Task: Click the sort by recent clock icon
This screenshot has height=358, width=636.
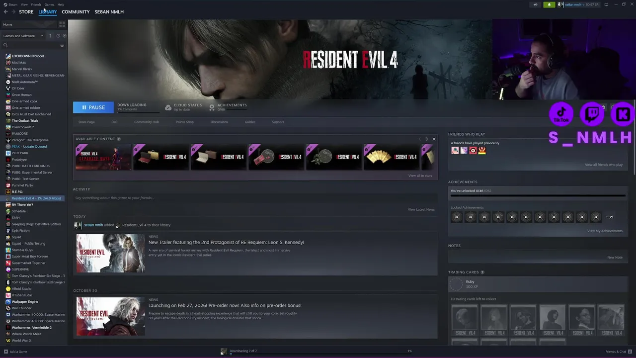Action: point(58,36)
